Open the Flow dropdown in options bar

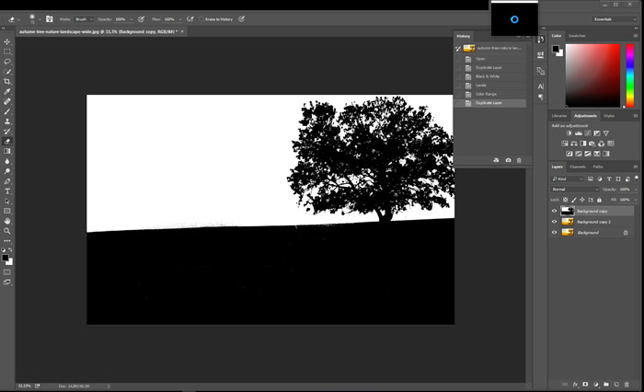coord(180,19)
